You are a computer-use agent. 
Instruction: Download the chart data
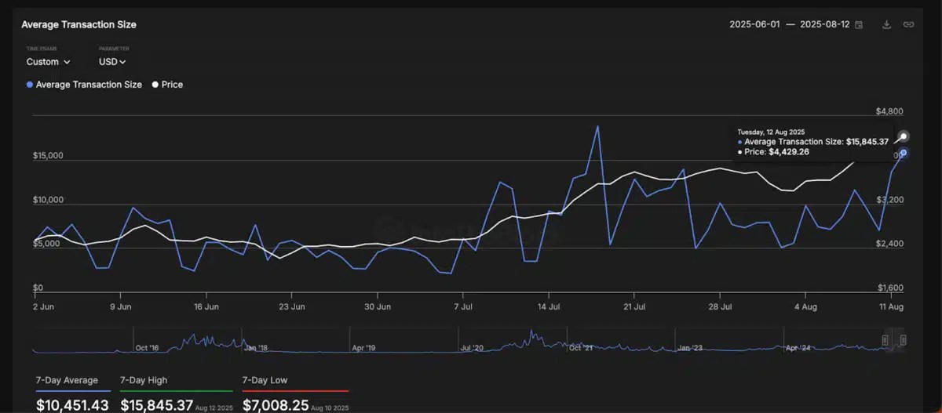click(887, 24)
